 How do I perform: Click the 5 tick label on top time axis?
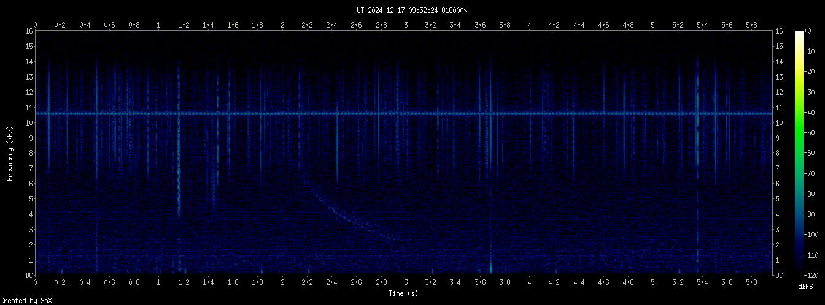tap(653, 25)
